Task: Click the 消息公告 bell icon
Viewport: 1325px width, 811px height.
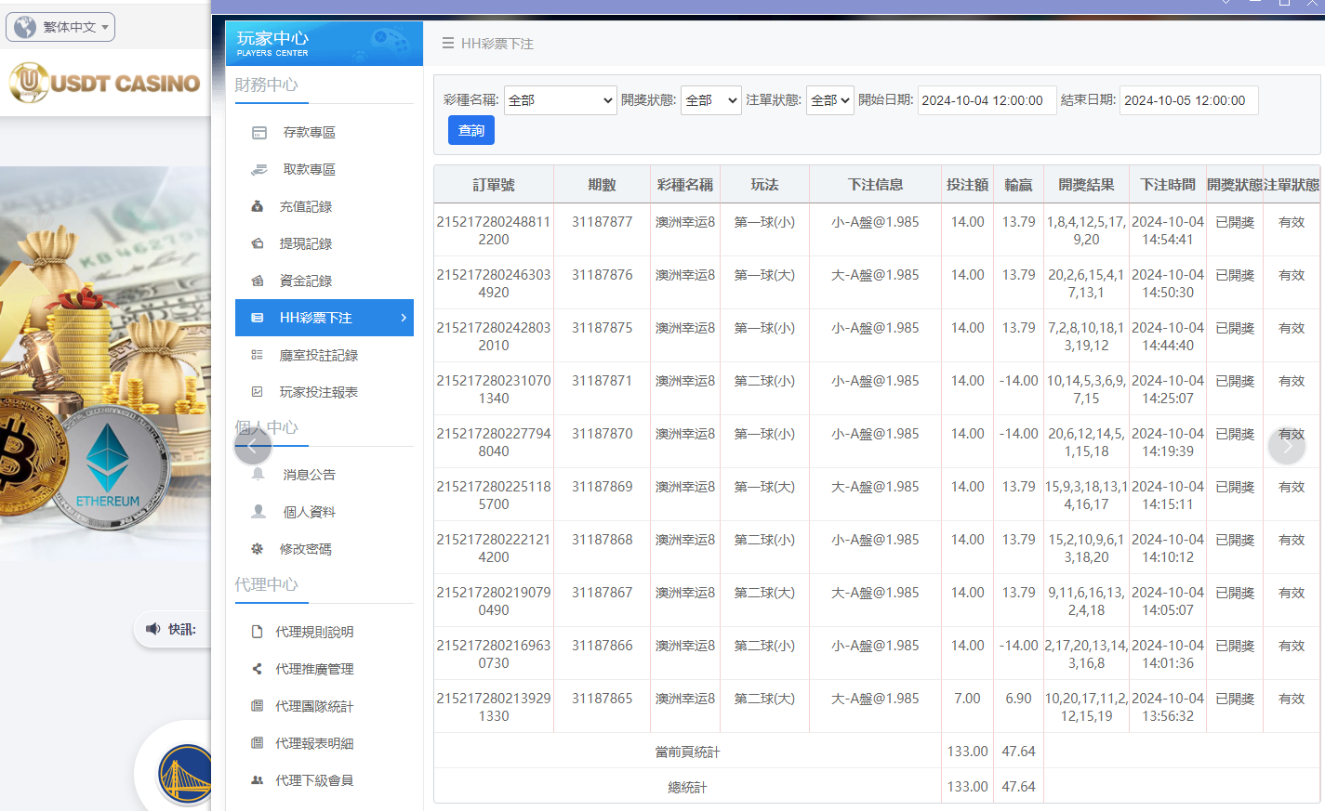Action: tap(257, 475)
